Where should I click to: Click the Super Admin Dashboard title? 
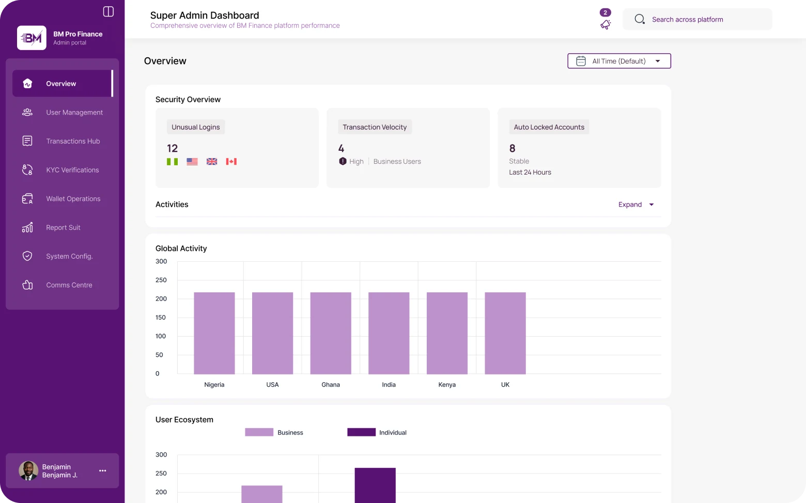point(205,15)
